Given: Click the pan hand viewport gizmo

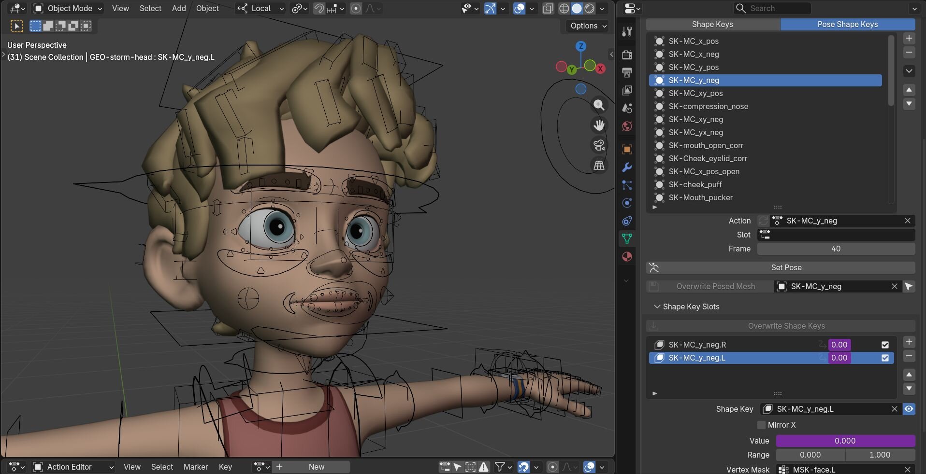Looking at the screenshot, I should pyautogui.click(x=599, y=125).
